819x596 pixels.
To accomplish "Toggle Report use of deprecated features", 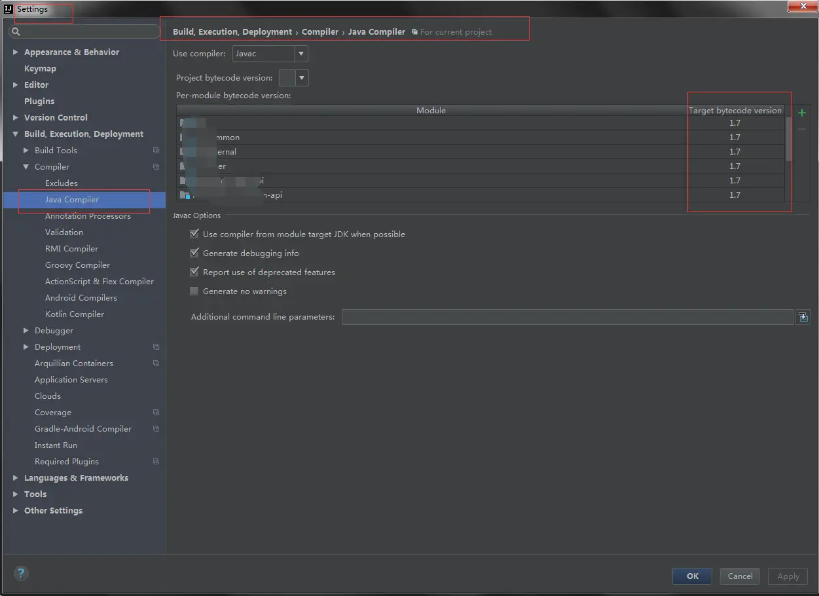I will pos(194,272).
